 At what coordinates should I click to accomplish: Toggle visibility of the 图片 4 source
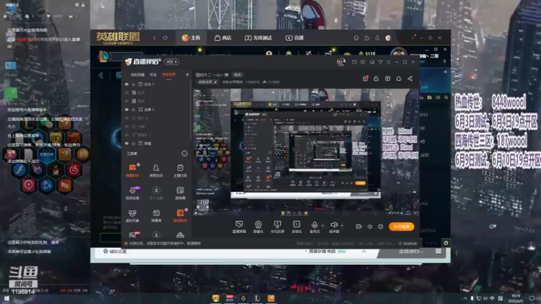pos(126,118)
